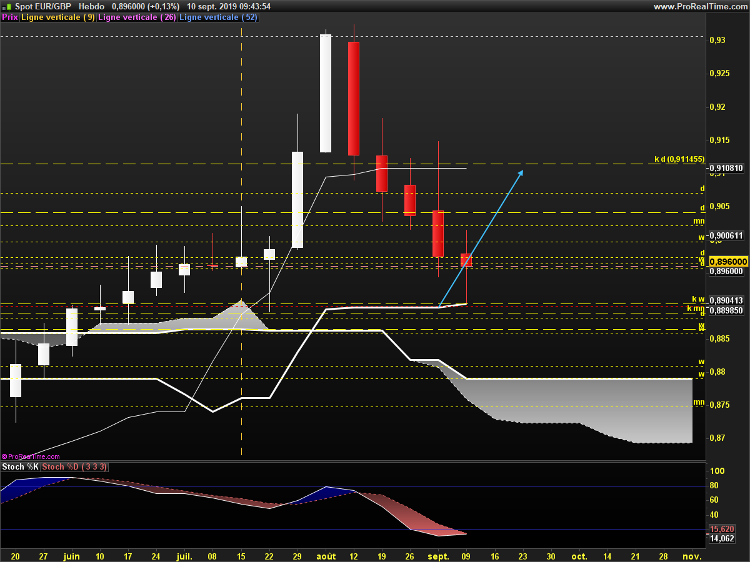Click the oct. date label

point(579,556)
